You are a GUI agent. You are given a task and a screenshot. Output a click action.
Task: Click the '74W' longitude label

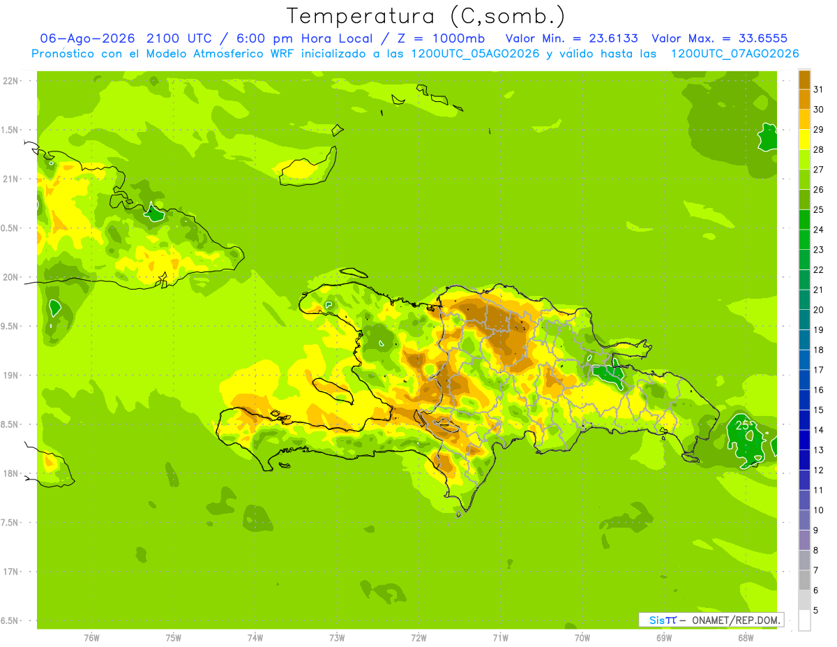(255, 637)
